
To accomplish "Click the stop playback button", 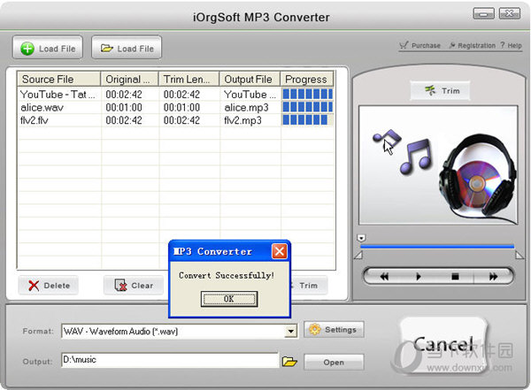I will coord(455,277).
